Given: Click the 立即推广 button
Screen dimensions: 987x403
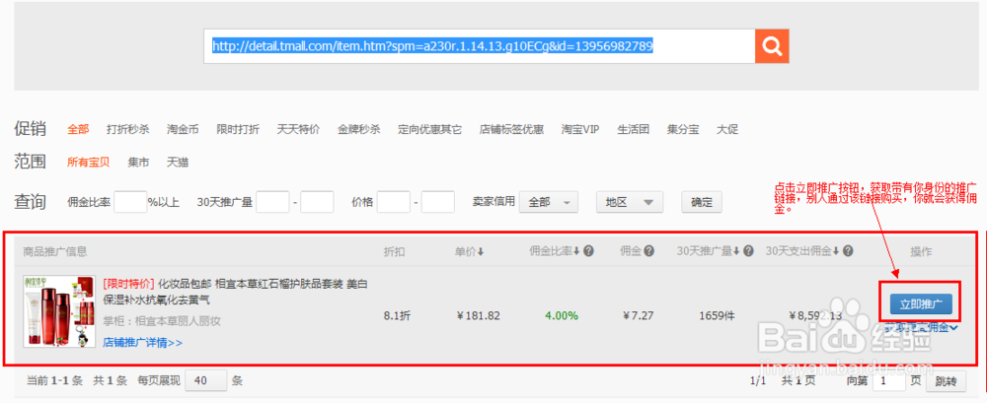Looking at the screenshot, I should click(921, 304).
